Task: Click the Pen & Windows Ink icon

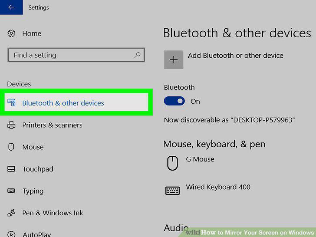Action: pyautogui.click(x=11, y=213)
